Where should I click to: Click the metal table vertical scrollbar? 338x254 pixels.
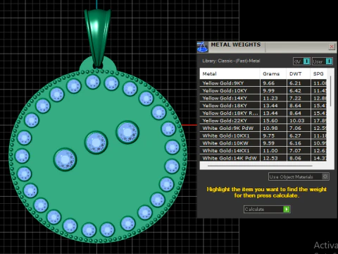(330, 90)
